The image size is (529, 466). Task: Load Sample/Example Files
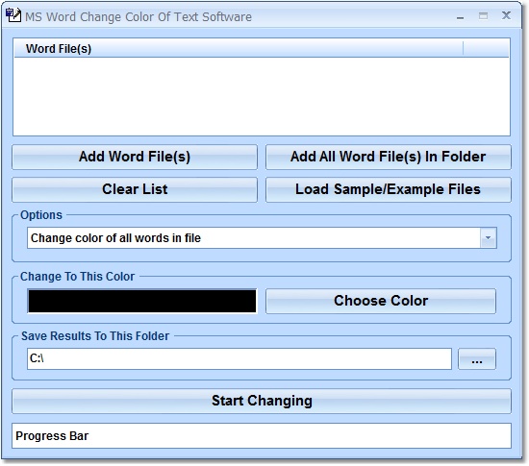tap(389, 189)
